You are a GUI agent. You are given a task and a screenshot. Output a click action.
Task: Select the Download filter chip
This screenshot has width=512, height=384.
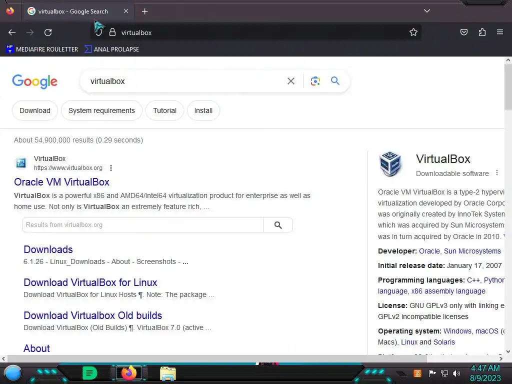pos(35,110)
